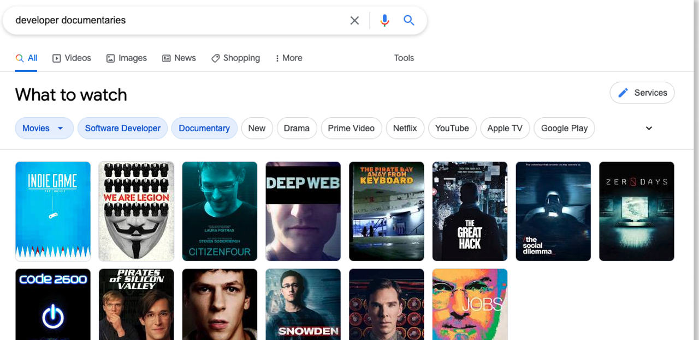Image resolution: width=699 pixels, height=340 pixels.
Task: Expand the More menu with three dots
Action: click(x=288, y=58)
